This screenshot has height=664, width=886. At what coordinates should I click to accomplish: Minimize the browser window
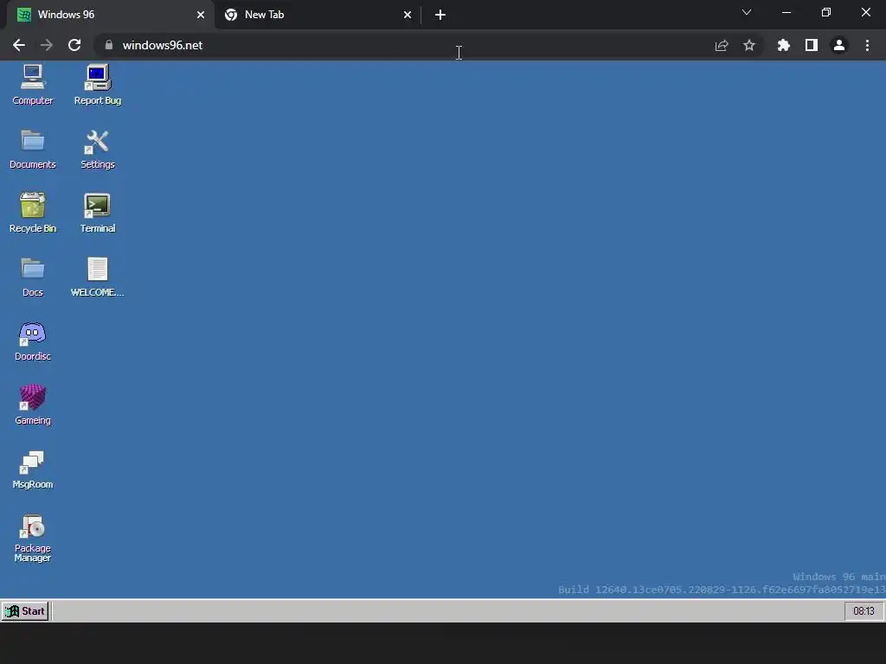[786, 12]
